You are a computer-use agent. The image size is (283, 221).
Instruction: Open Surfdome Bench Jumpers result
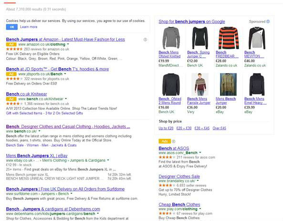[65, 189]
